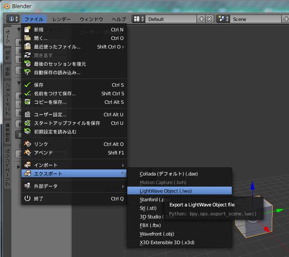
Task: Click the Default layout name field
Action: pyautogui.click(x=171, y=19)
